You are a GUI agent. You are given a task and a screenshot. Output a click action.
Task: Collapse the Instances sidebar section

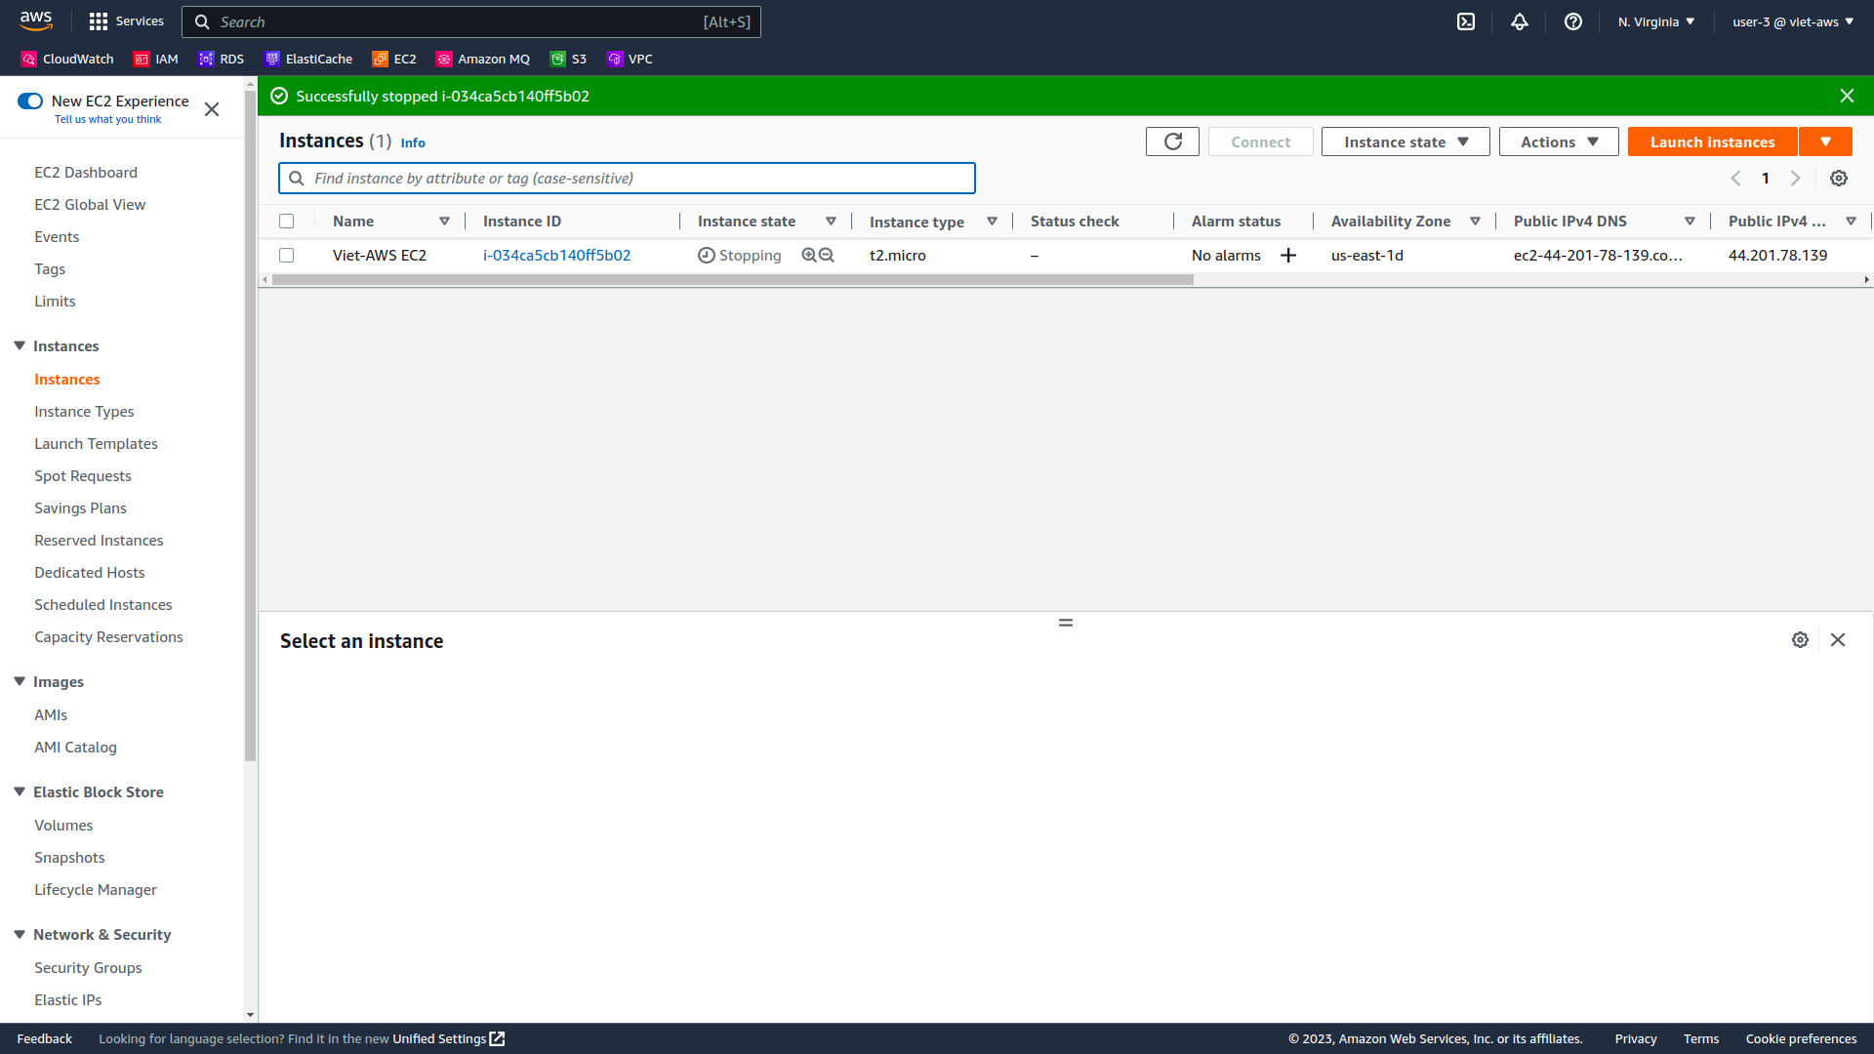coord(20,345)
